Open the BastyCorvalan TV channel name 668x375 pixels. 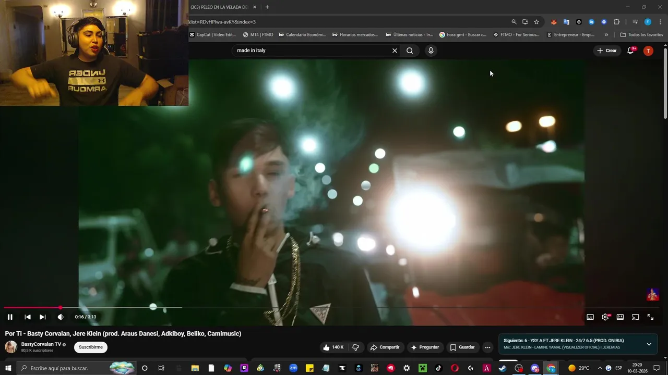coord(41,344)
